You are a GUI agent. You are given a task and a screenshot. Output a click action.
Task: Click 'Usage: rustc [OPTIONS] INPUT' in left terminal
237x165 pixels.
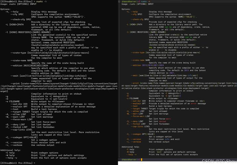(x=18, y=4)
